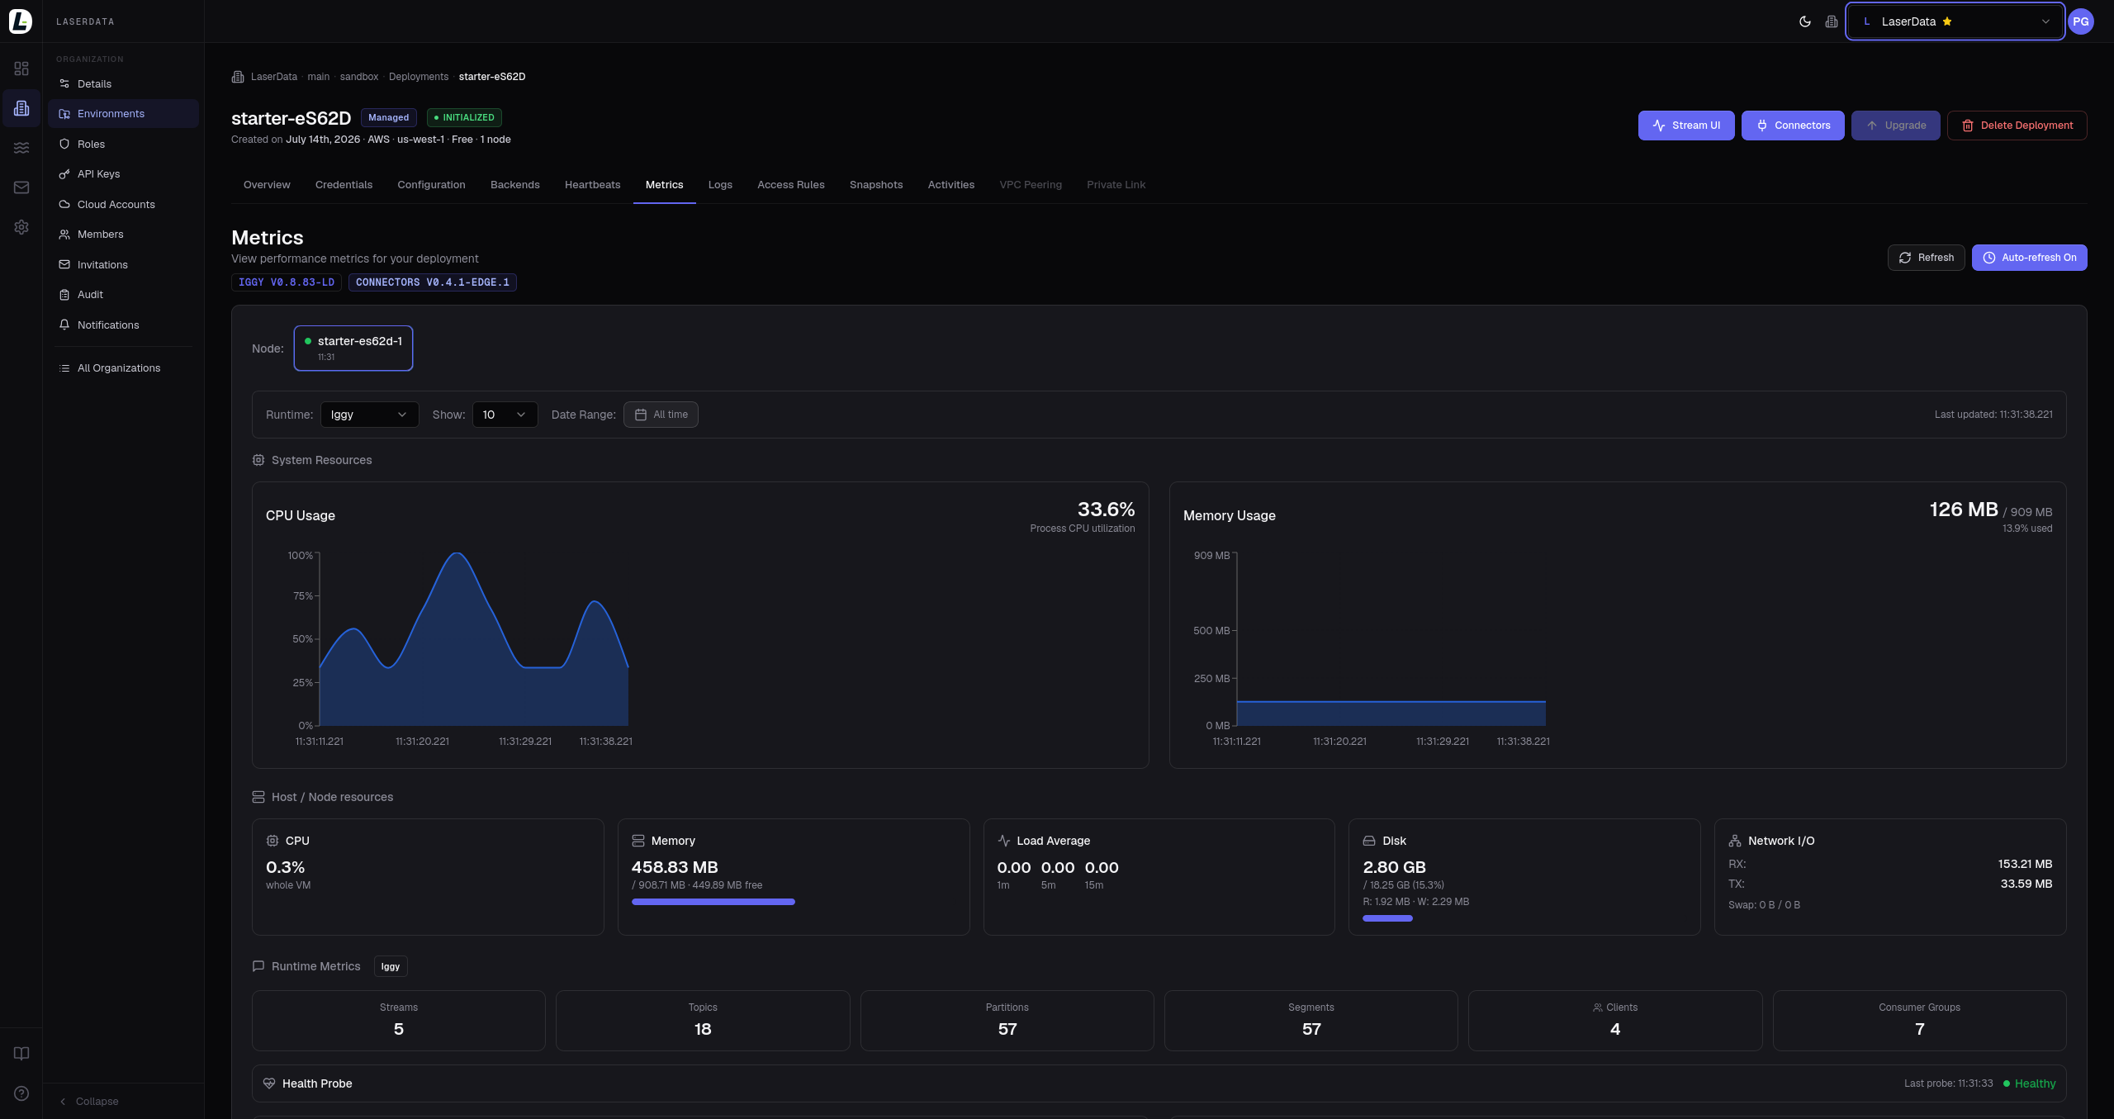
Task: Switch to the Activities tab
Action: point(950,185)
